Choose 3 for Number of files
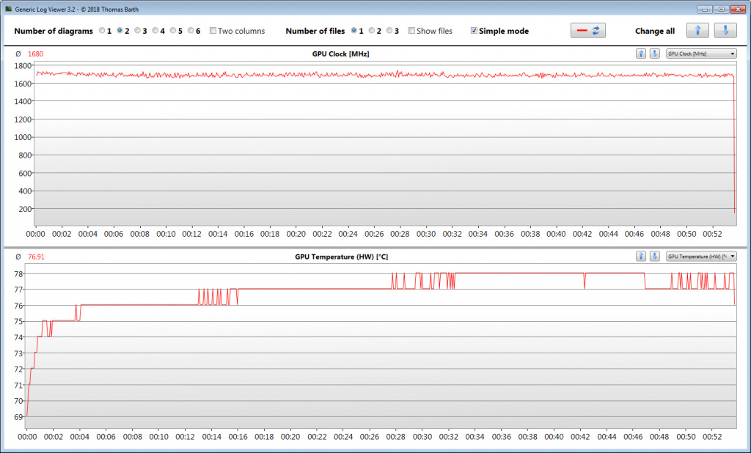 [x=390, y=31]
